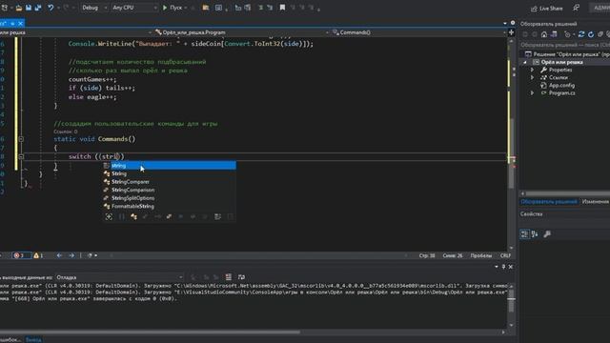Pin the output pane with the pin icon
Image resolution: width=610 pixels, height=343 pixels.
pyautogui.click(x=503, y=267)
